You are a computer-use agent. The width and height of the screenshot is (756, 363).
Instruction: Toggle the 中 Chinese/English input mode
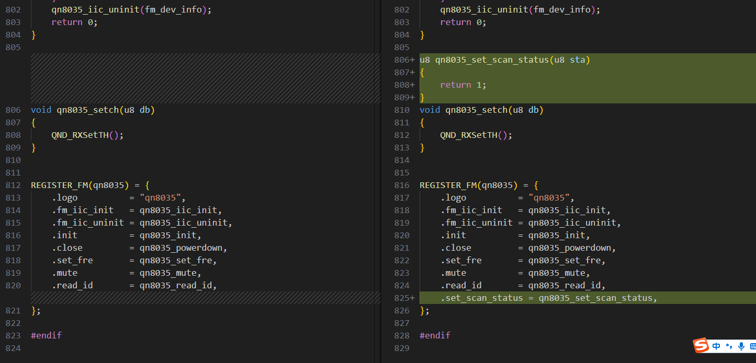tap(716, 346)
